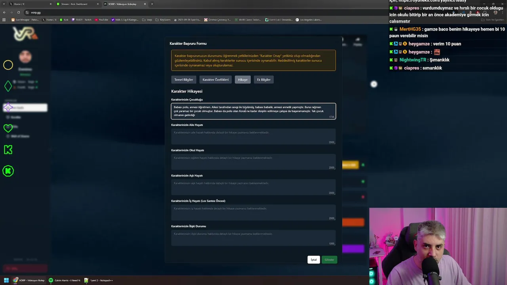Screen dimensions: 507x285
Task: Close the Stream - Kick Dashboard tab
Action: click(98, 4)
